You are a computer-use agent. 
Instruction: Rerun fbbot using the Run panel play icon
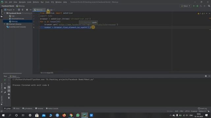[5, 80]
